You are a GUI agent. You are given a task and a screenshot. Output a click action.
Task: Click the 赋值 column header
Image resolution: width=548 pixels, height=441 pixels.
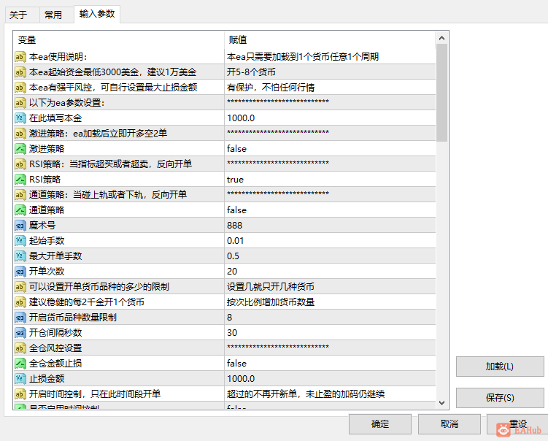(x=330, y=40)
